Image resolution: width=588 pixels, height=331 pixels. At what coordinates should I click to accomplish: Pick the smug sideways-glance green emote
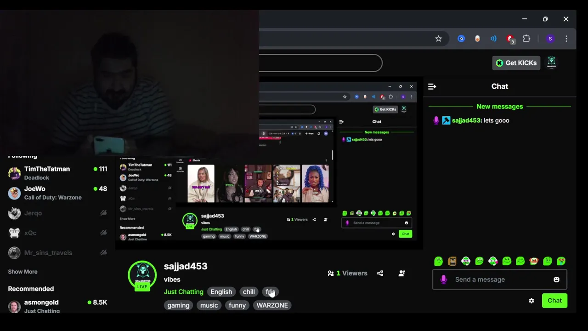click(548, 261)
